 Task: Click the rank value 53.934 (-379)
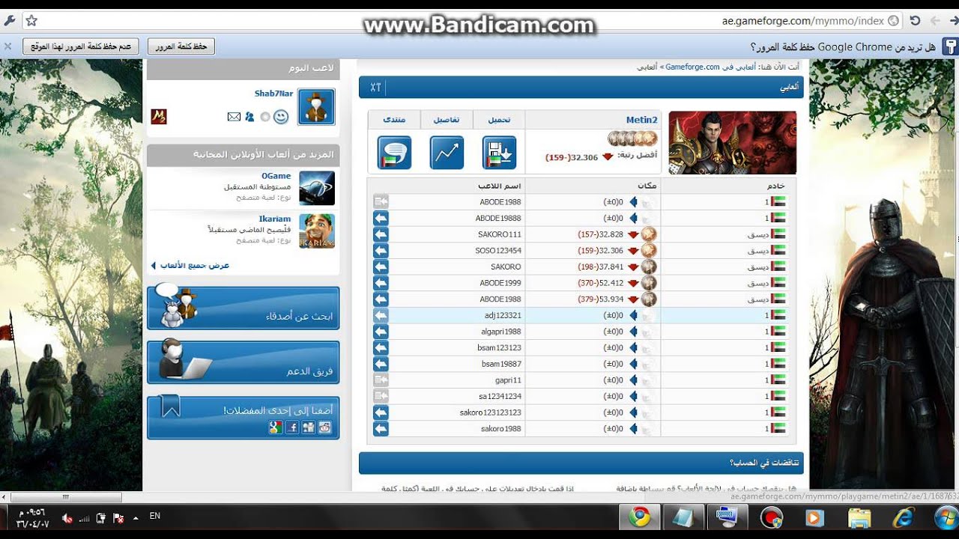pos(601,299)
